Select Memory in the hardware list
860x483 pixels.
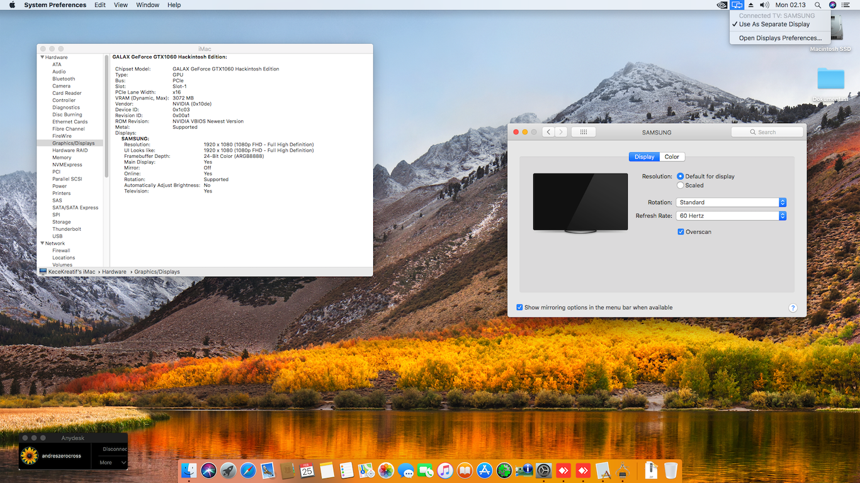coord(62,158)
